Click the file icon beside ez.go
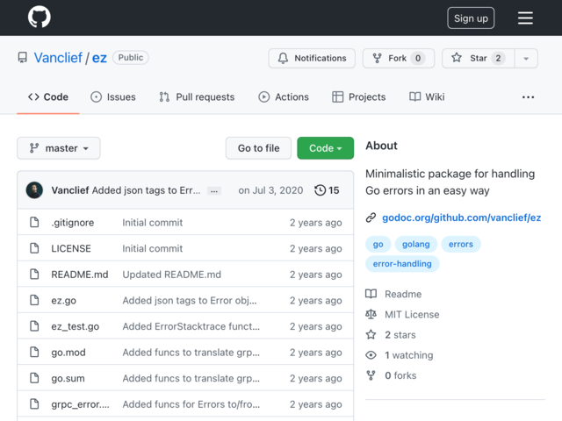The height and width of the screenshot is (421, 562). click(34, 300)
